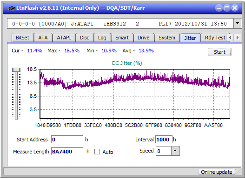Click the DC Jitter (%) chart title
The width and height of the screenshot is (245, 178).
[x=127, y=63]
